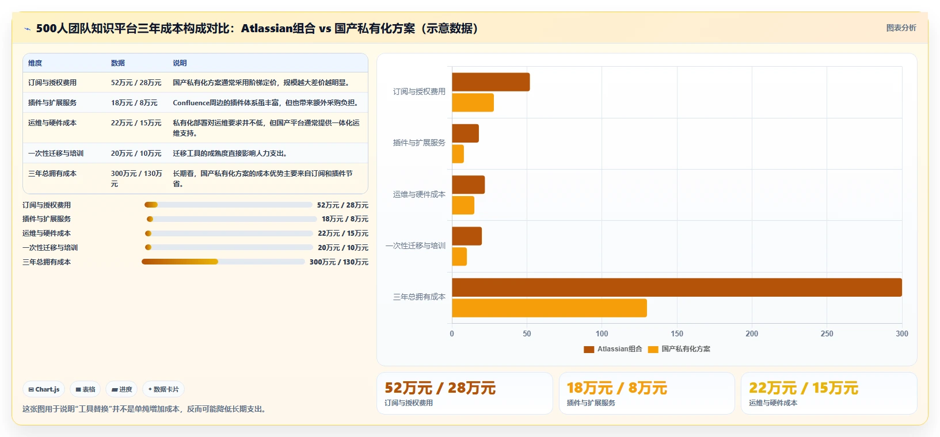940x437 pixels.
Task: Click x-axis tick label 300
Action: pos(902,334)
